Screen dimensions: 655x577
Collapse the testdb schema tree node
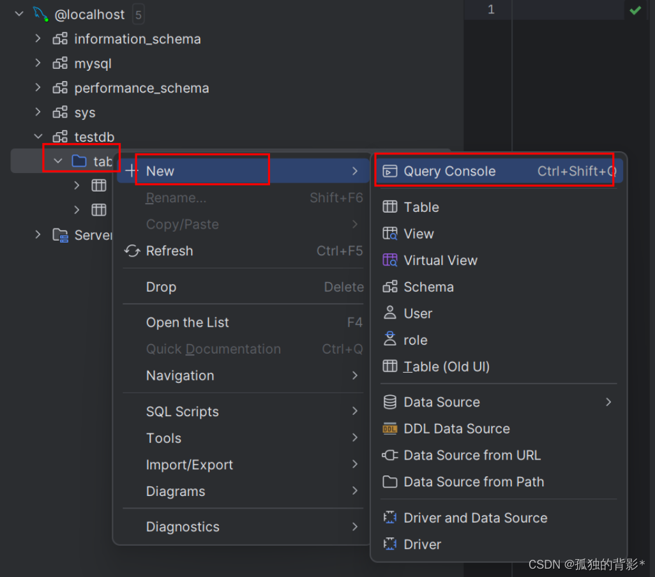click(38, 136)
